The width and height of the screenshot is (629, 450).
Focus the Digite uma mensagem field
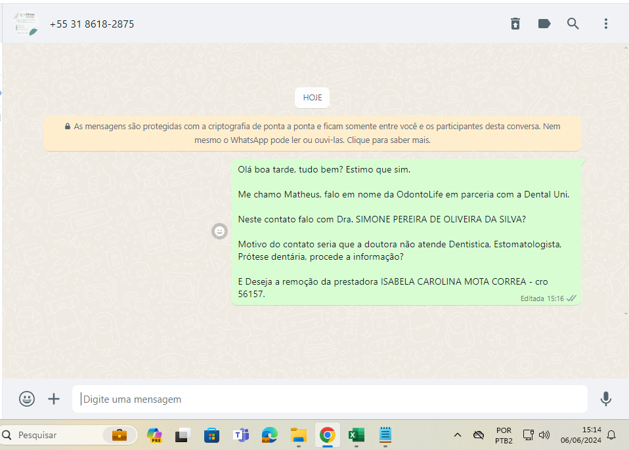pyautogui.click(x=330, y=399)
